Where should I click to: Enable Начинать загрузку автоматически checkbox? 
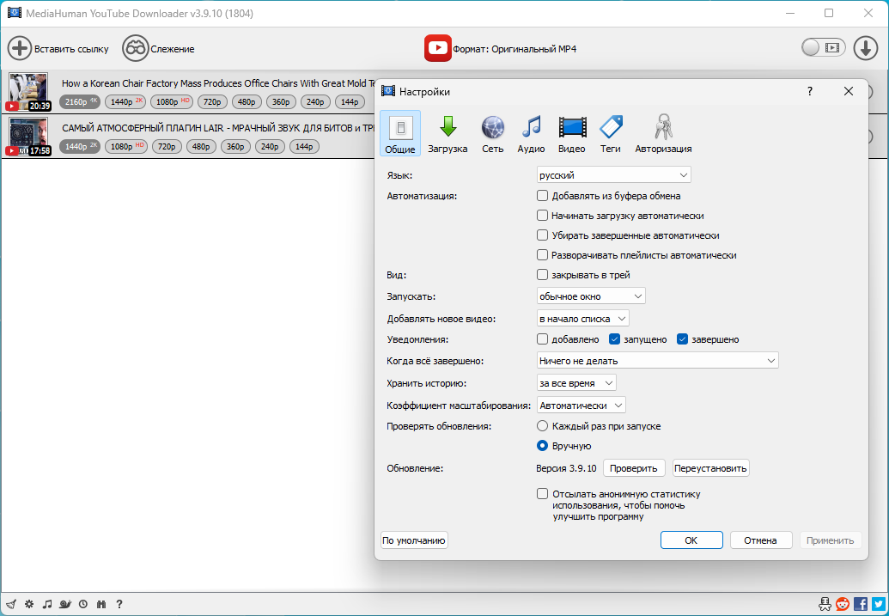click(543, 216)
